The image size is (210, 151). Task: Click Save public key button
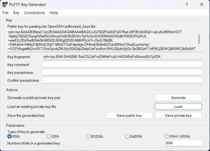point(129,115)
